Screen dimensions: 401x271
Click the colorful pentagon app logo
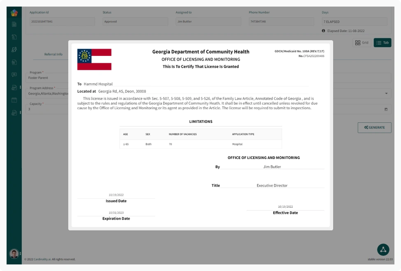coord(14,13)
